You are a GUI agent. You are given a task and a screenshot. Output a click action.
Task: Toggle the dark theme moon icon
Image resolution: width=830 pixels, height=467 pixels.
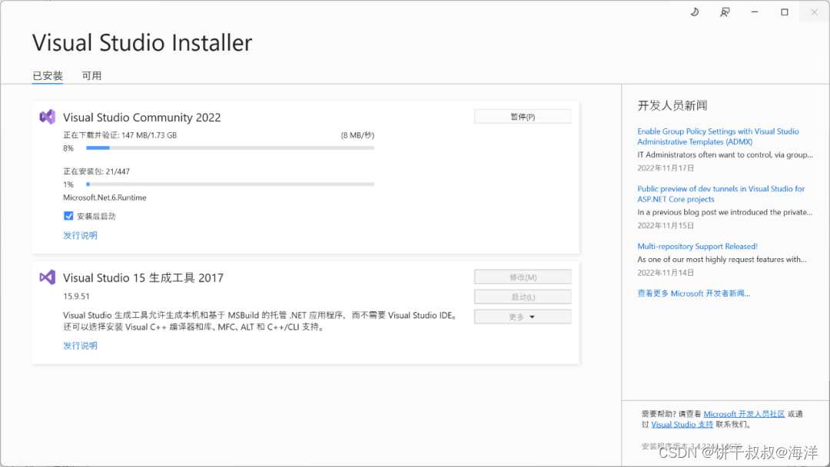[695, 12]
